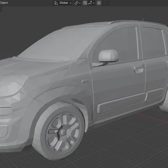Toggle the snap magnet icon
This screenshot has width=168, height=168.
click(x=85, y=3)
